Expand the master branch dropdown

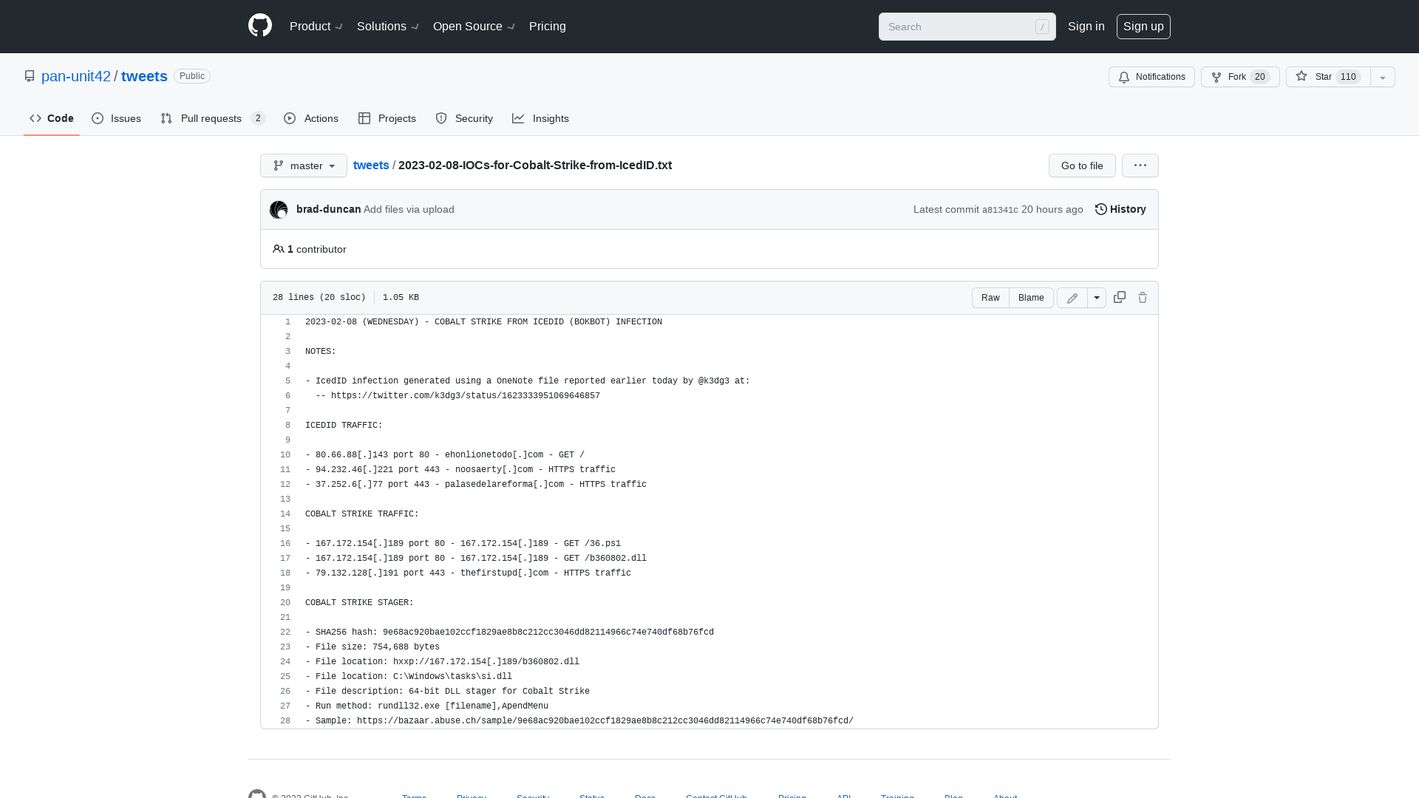pyautogui.click(x=303, y=165)
